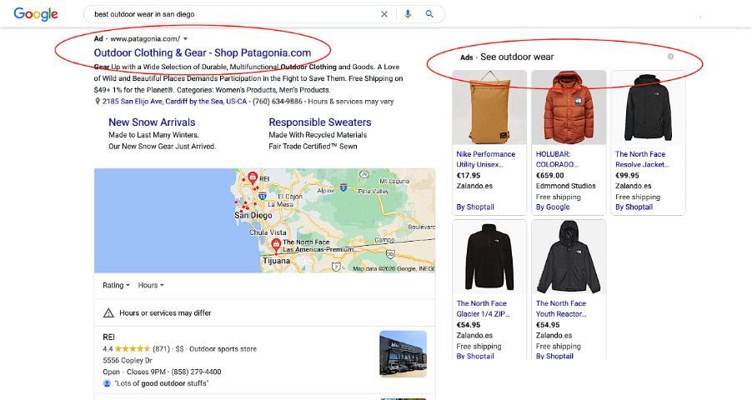Click the warning triangle icon near Hours notice
The image size is (752, 400).
[x=108, y=313]
